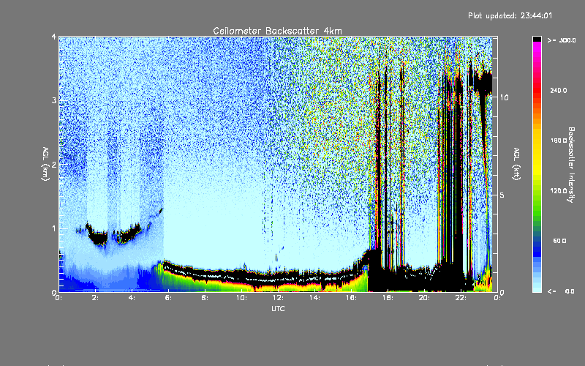Click the high black cloud patch after 23 UTC

tap(484, 82)
